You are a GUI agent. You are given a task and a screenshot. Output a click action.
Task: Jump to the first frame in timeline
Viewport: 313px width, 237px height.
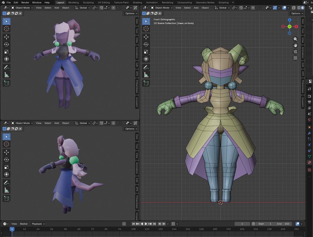(x=133, y=224)
